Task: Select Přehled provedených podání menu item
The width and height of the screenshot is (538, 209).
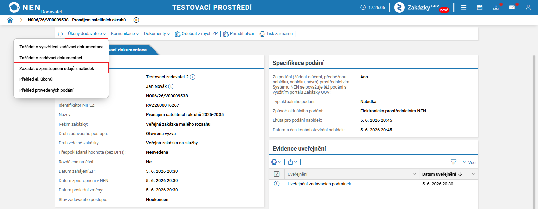Action: [x=61, y=90]
